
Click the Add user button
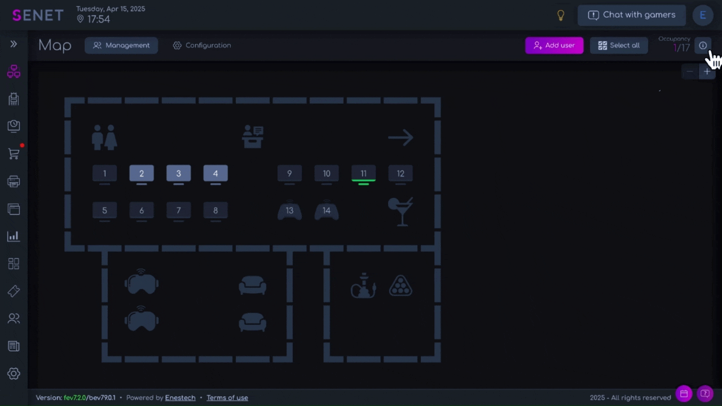(x=554, y=45)
